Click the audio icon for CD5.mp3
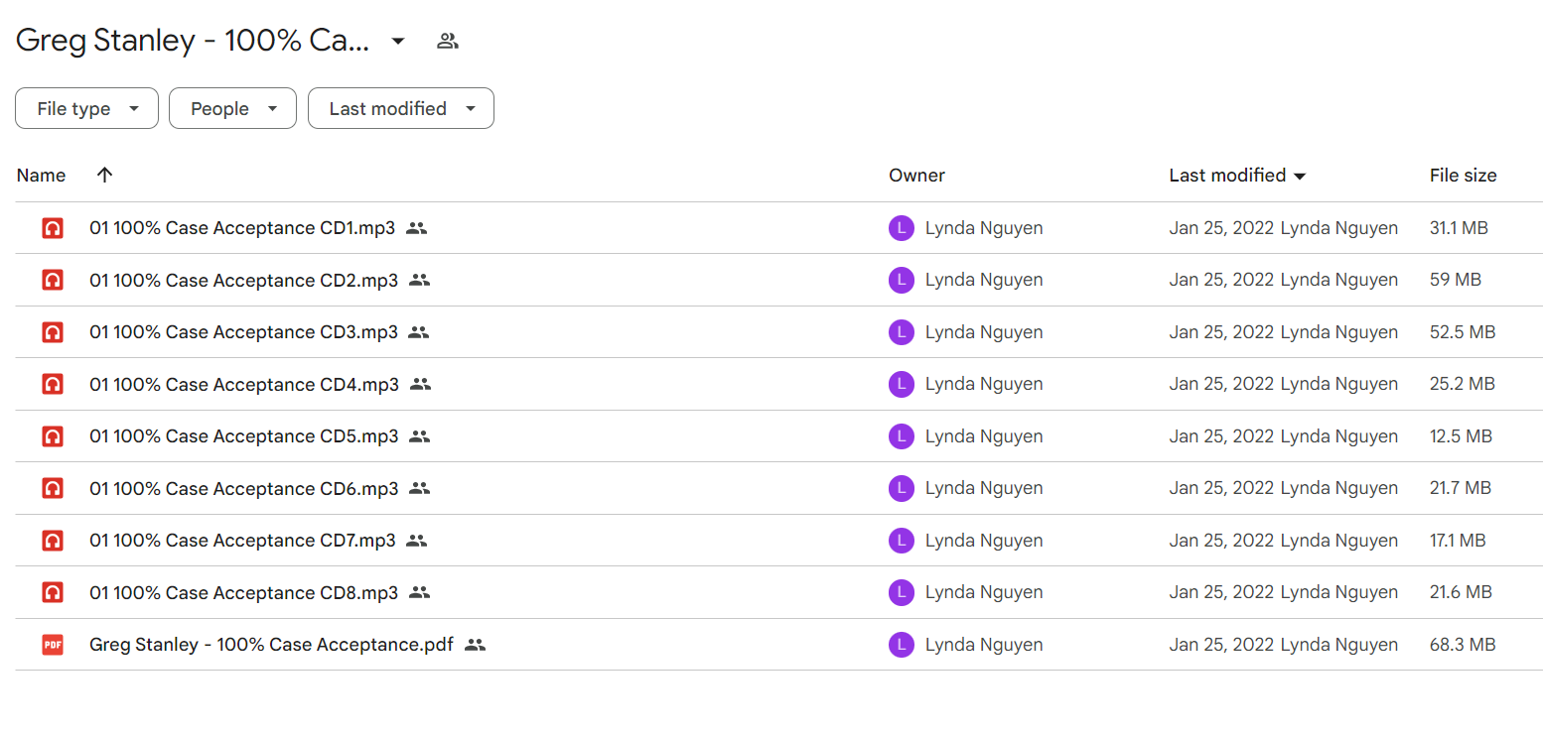This screenshot has height=739, width=1543. [53, 436]
